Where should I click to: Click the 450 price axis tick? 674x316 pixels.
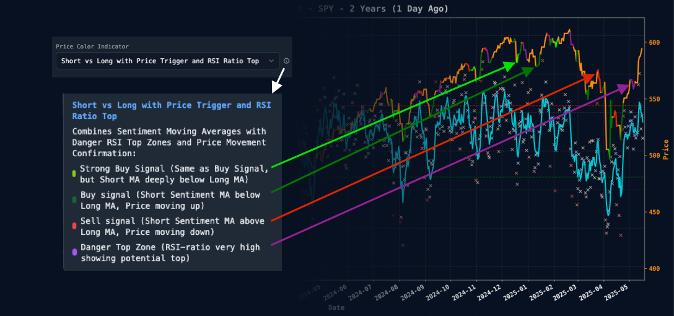(655, 212)
